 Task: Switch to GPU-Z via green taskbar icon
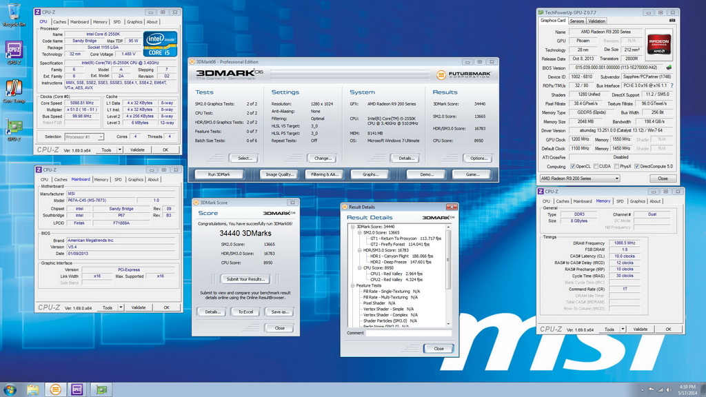(x=101, y=389)
